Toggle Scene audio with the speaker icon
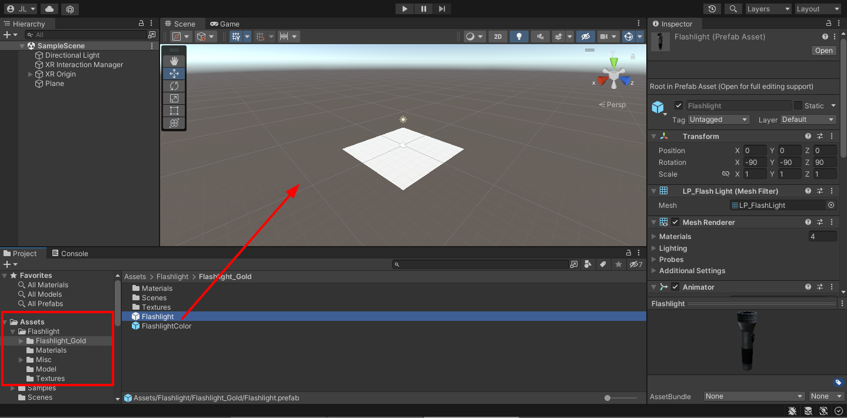Viewport: 847px width, 418px height. coord(539,36)
